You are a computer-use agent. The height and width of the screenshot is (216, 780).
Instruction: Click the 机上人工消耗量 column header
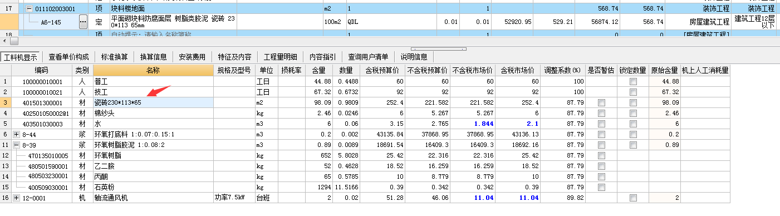[705, 71]
